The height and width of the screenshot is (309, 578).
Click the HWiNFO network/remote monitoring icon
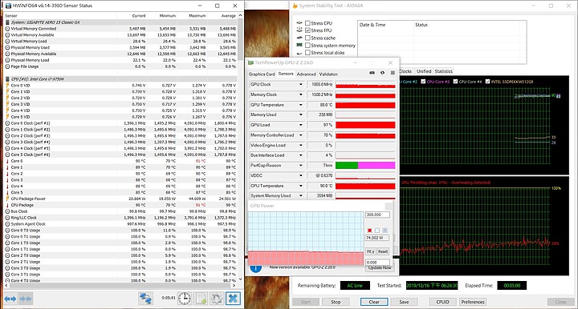pos(145,299)
